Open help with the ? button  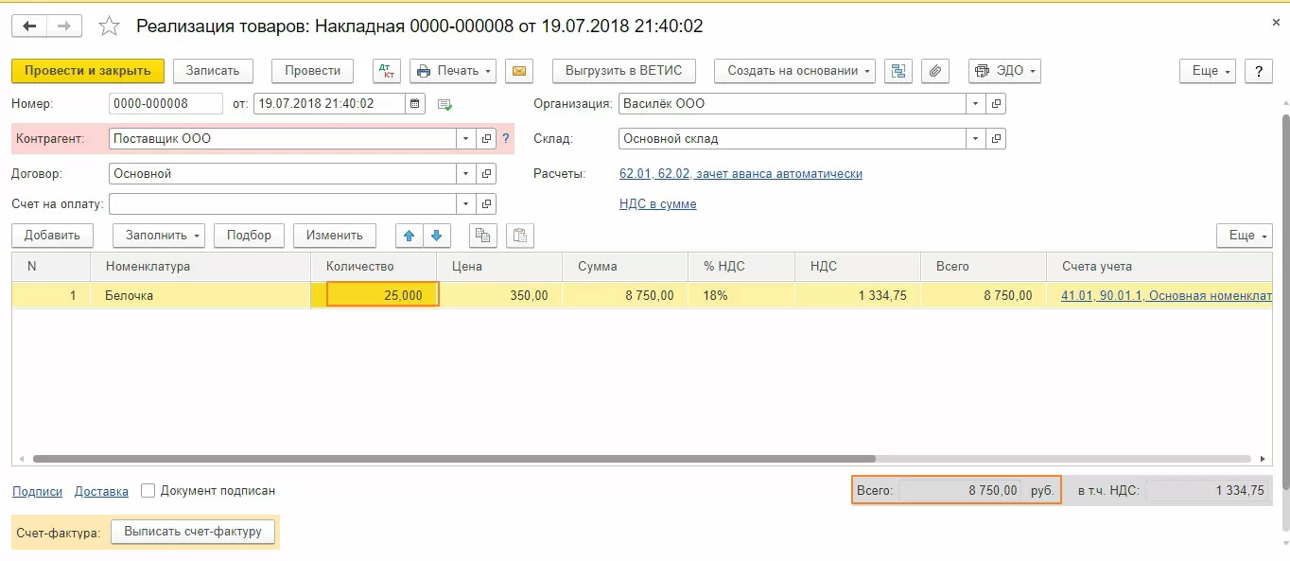click(x=1258, y=71)
